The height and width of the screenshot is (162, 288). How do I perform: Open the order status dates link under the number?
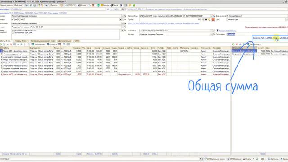[33, 13]
